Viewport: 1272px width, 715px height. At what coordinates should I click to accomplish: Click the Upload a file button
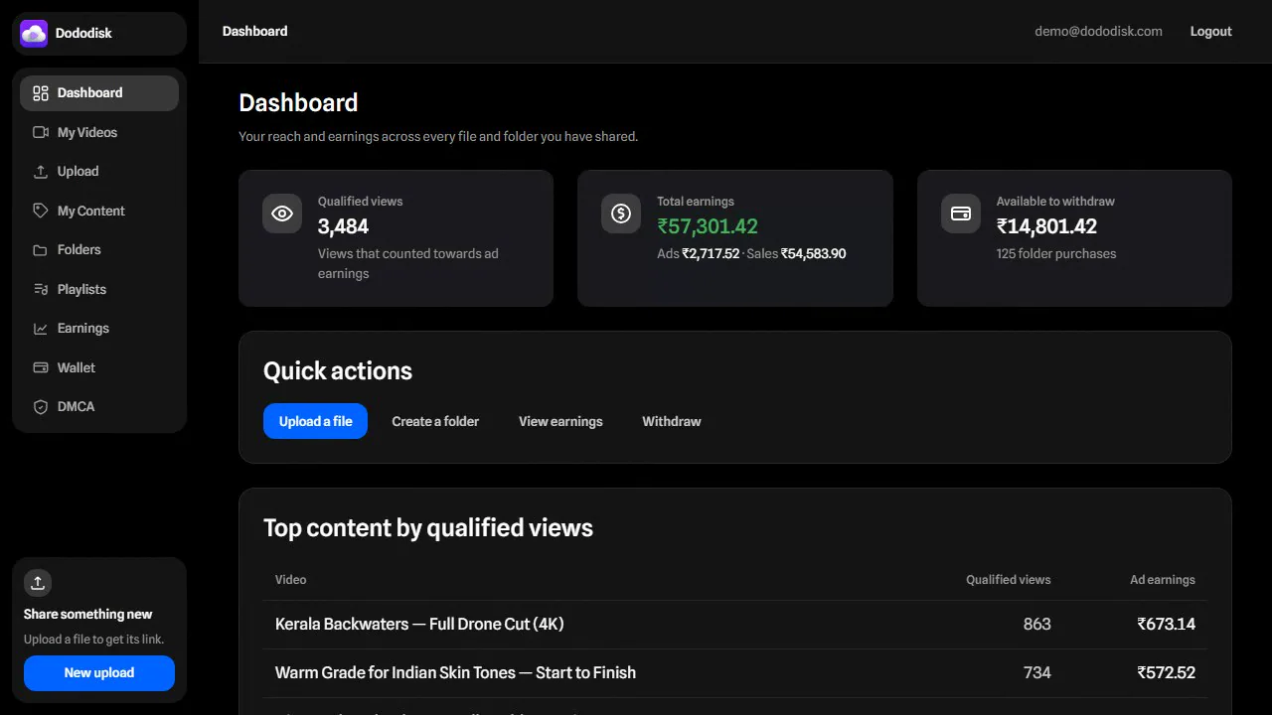(x=315, y=421)
